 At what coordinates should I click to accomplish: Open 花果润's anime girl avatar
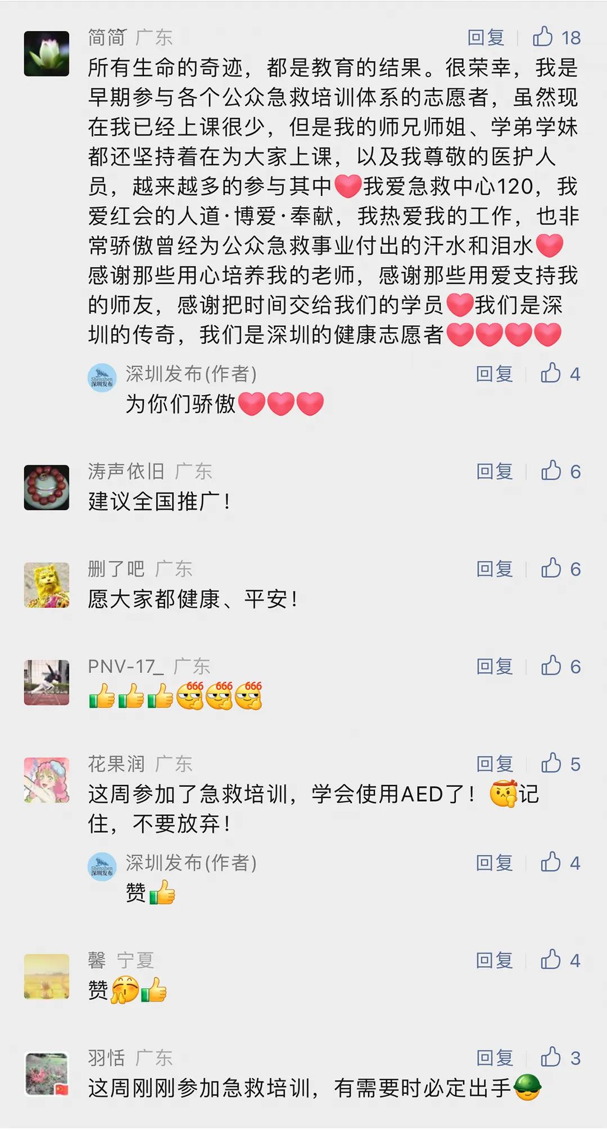tap(47, 780)
